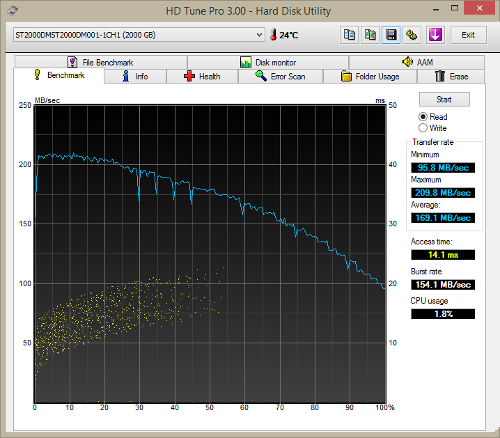
Task: Click the access time 14.1 ms value
Action: [443, 255]
